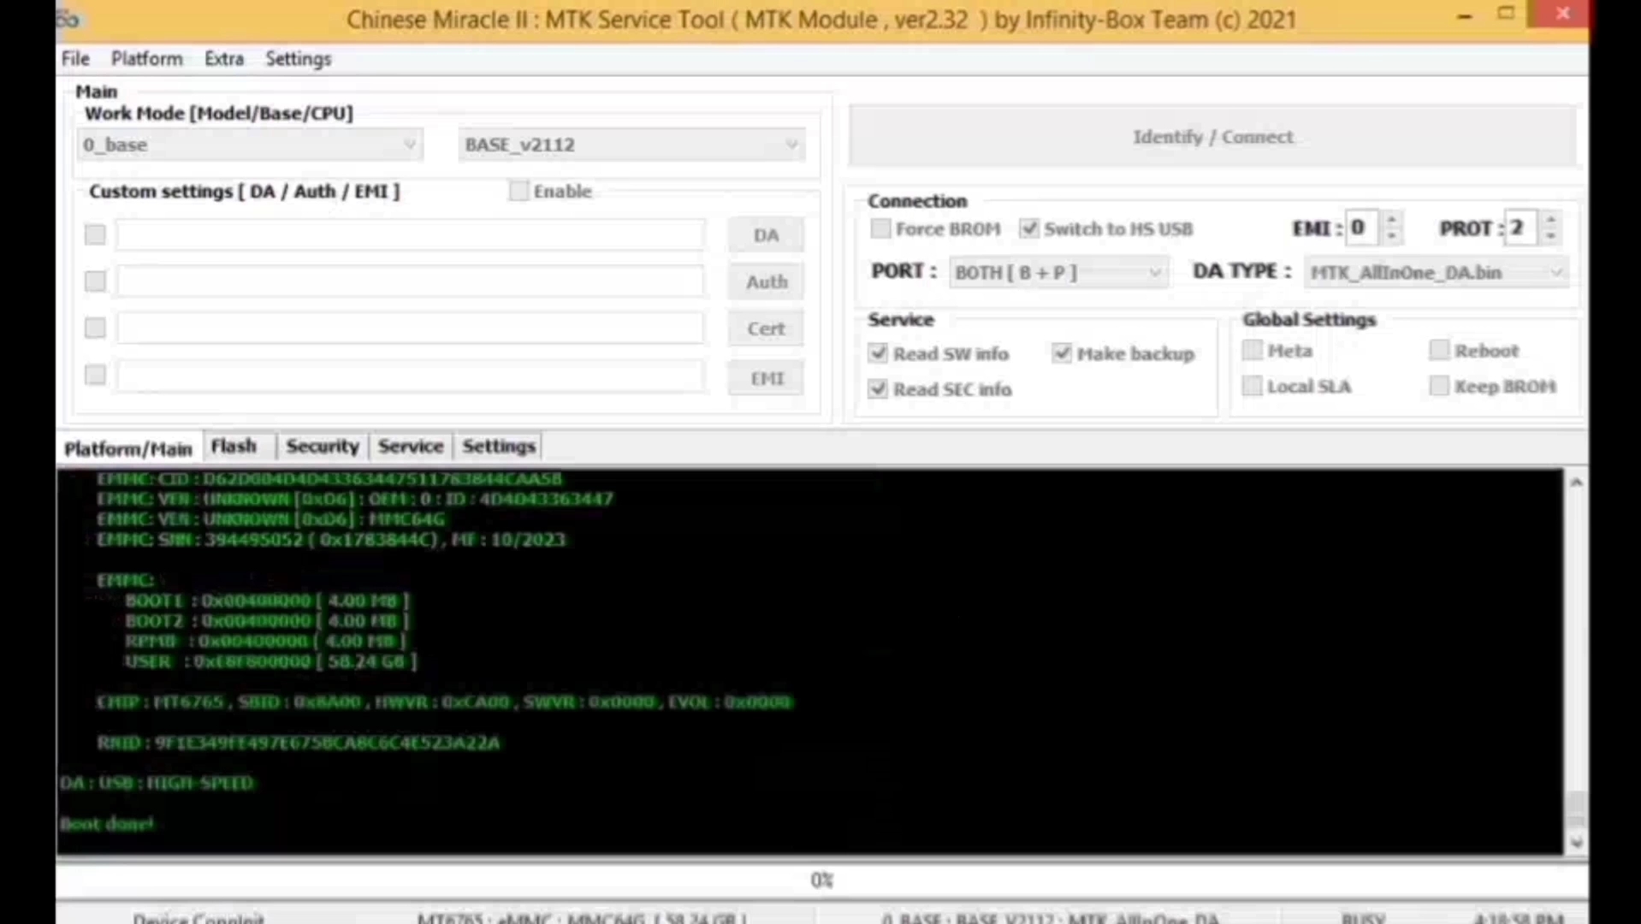Click the EMMC SNN MF : 10/2023 log line
Screen dimensions: 1641x924
(331, 540)
